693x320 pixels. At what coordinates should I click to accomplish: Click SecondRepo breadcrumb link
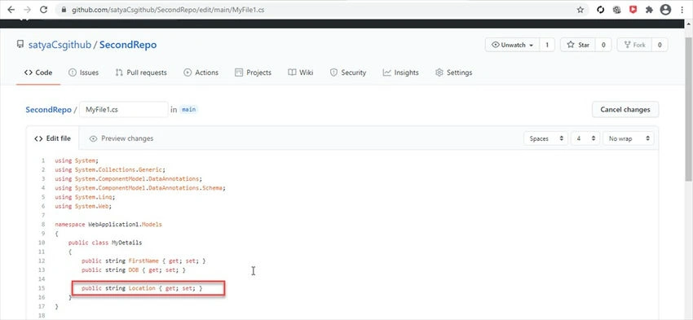(x=48, y=109)
